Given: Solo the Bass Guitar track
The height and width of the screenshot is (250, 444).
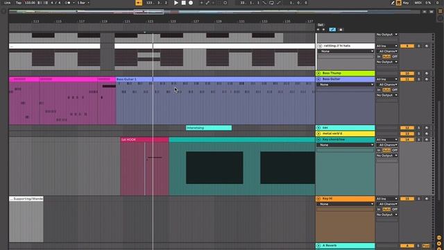Looking at the screenshot, I should 419,79.
